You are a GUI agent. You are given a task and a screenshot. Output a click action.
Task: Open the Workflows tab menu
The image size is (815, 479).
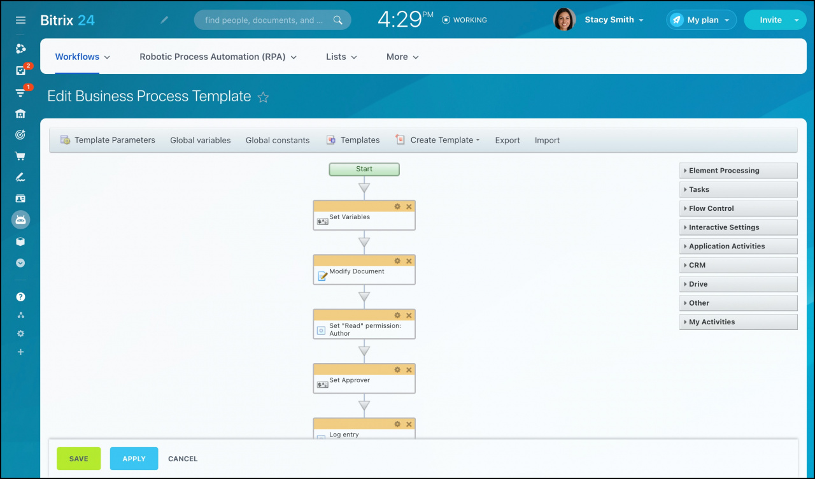coord(83,57)
